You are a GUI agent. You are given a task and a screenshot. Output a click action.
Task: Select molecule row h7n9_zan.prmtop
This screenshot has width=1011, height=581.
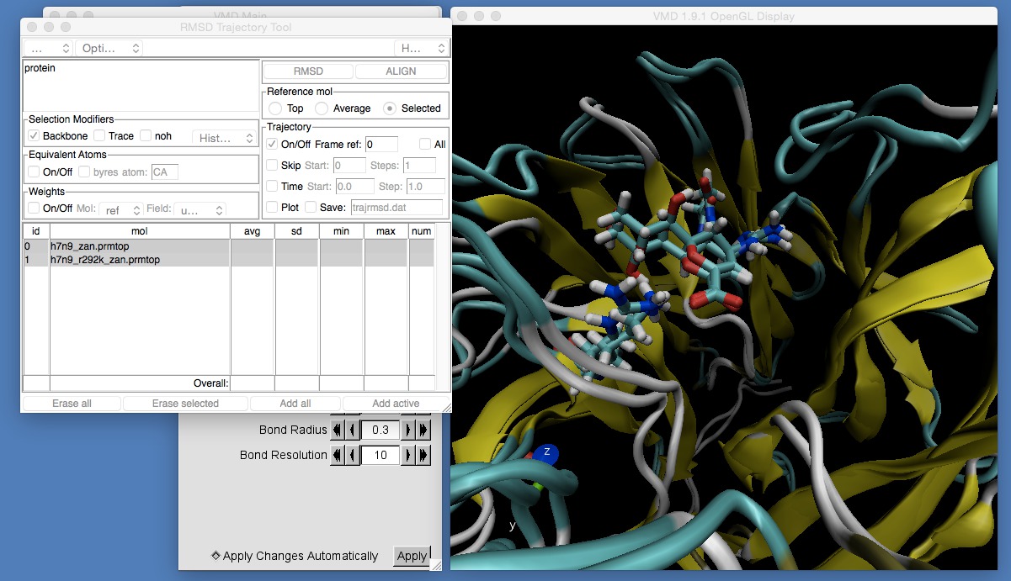229,246
